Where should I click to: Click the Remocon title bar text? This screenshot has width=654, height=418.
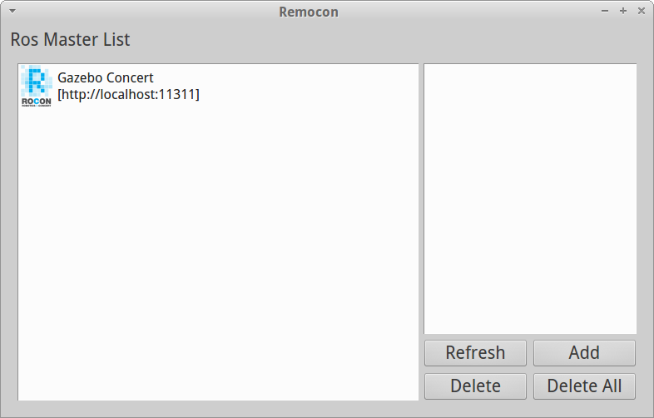tap(308, 12)
